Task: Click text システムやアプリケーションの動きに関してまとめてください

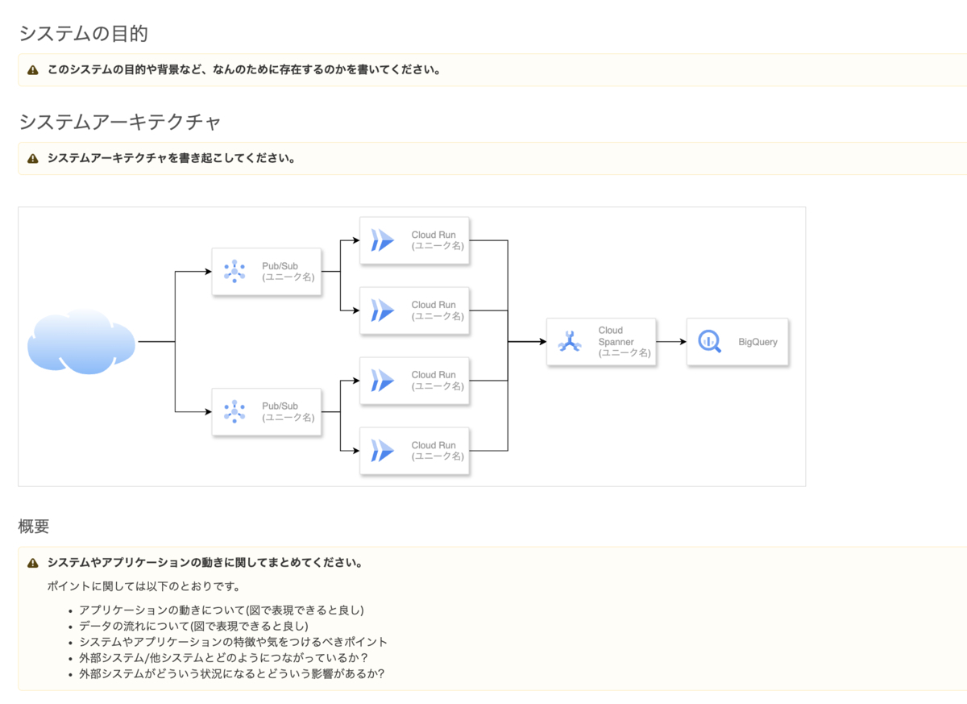Action: click(205, 562)
